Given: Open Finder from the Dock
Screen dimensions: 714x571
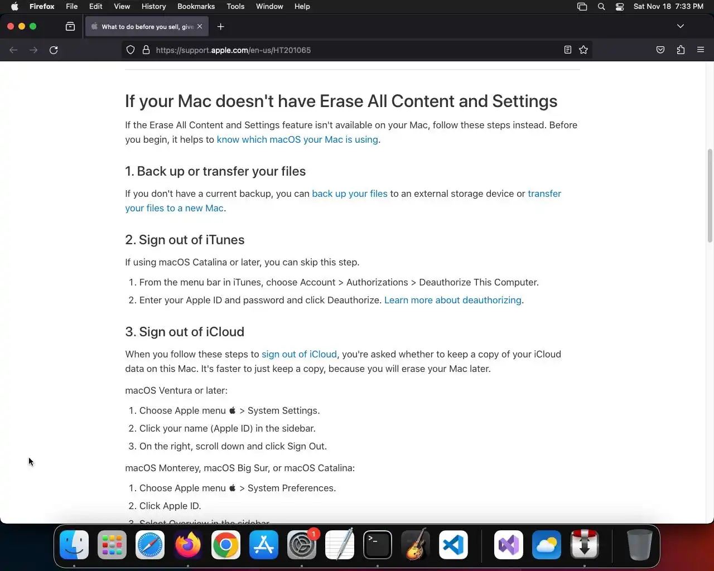Looking at the screenshot, I should (x=74, y=545).
